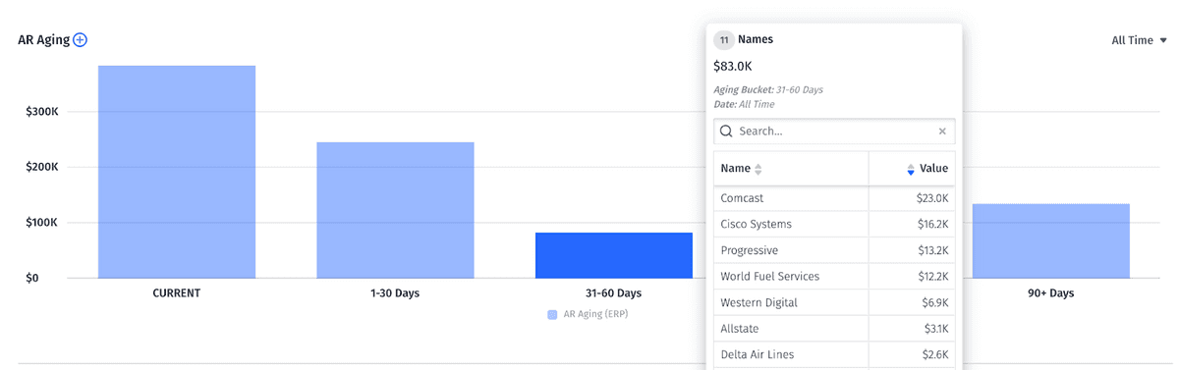Click into the Search names field
The image size is (1179, 370).
click(834, 131)
